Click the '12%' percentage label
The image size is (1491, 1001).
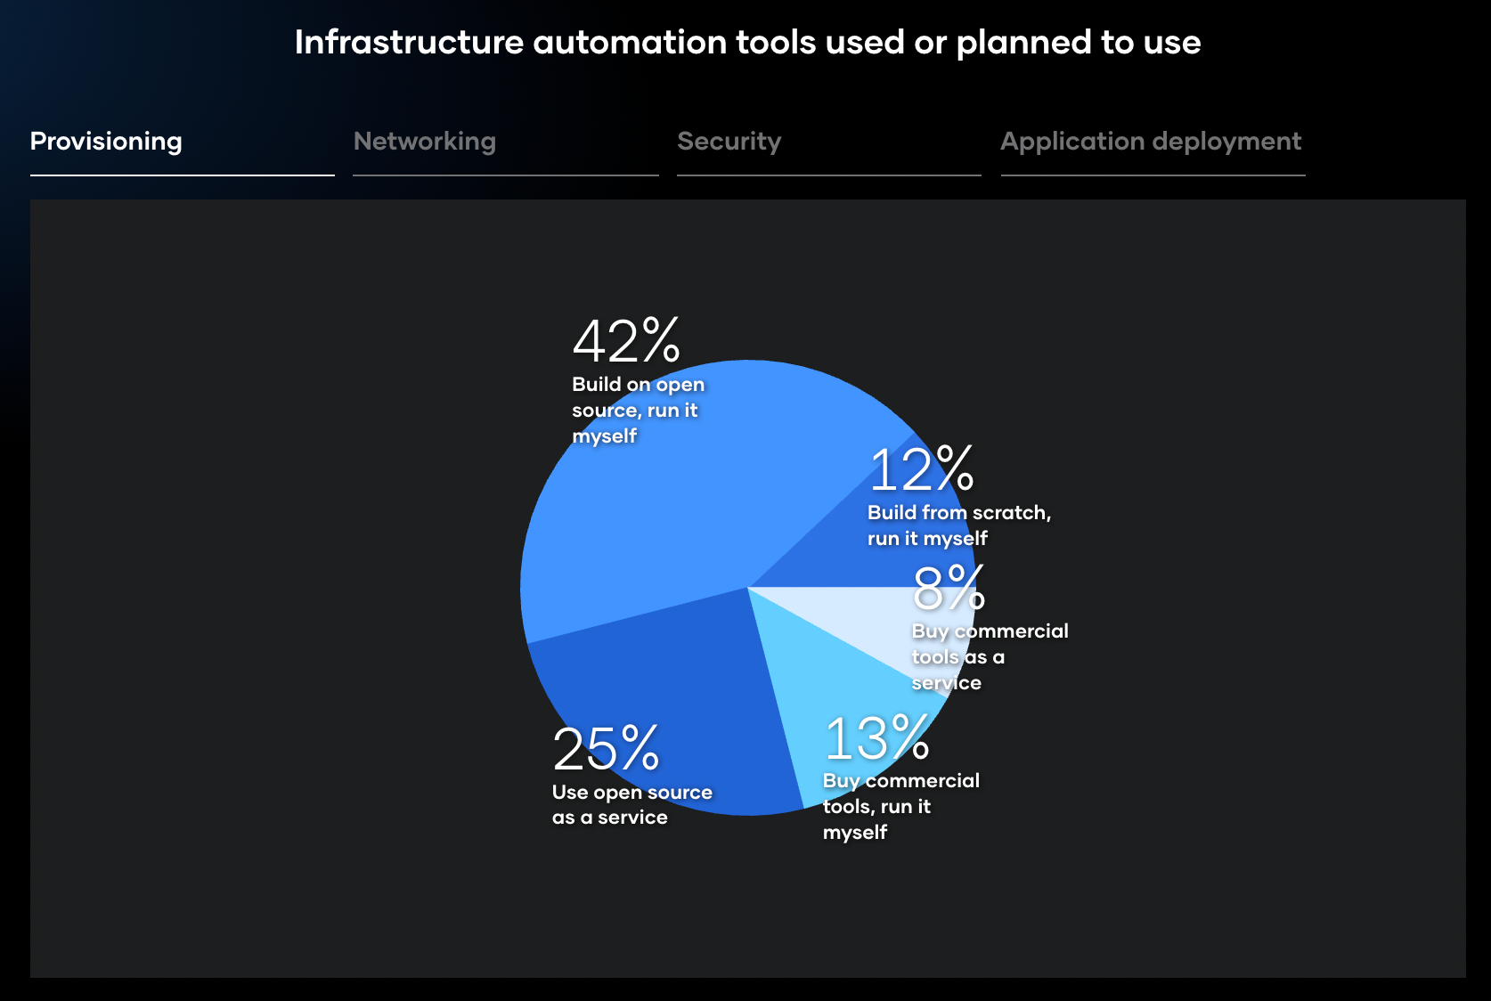[921, 468]
